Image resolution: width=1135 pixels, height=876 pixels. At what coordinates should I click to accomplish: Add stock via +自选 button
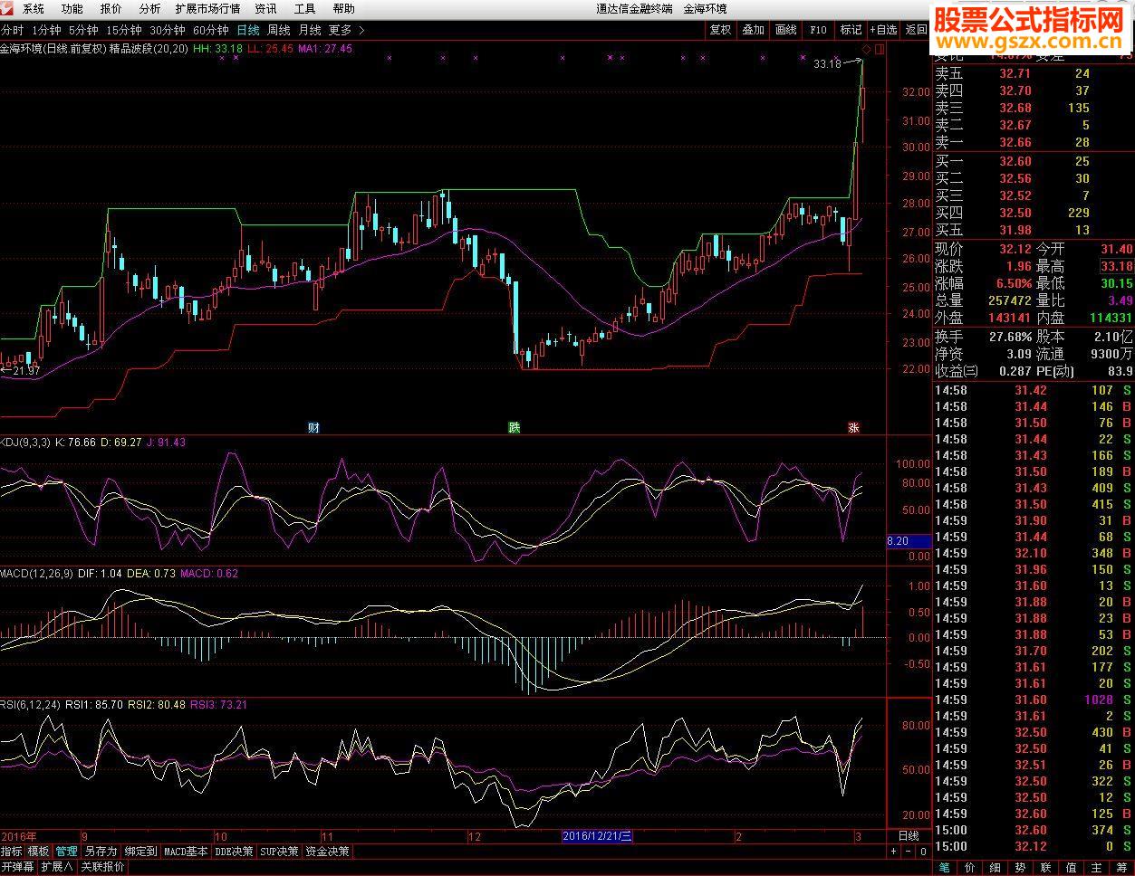tap(883, 30)
